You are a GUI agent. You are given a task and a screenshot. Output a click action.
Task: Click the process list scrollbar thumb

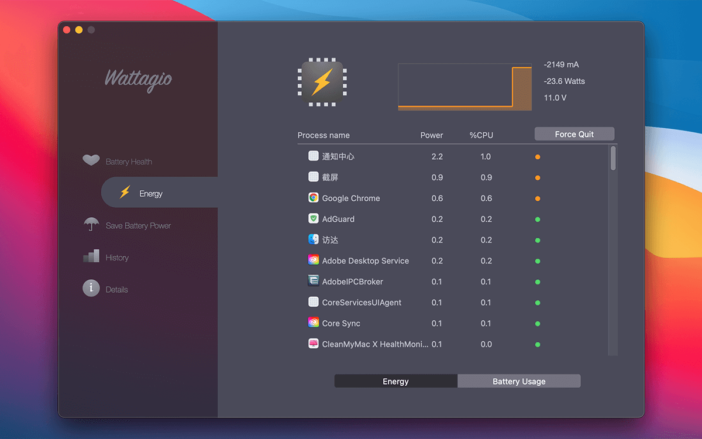point(613,158)
